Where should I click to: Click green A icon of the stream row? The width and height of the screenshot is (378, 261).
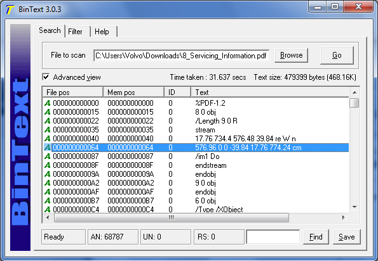[x=48, y=130]
